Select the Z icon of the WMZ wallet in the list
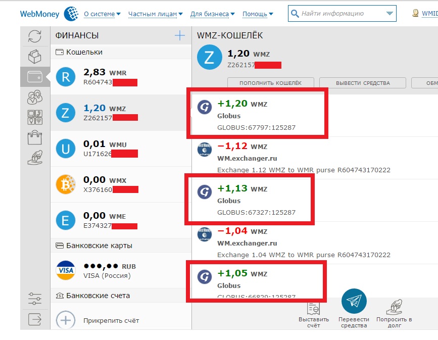Screen dimensions: 438x340 66,113
